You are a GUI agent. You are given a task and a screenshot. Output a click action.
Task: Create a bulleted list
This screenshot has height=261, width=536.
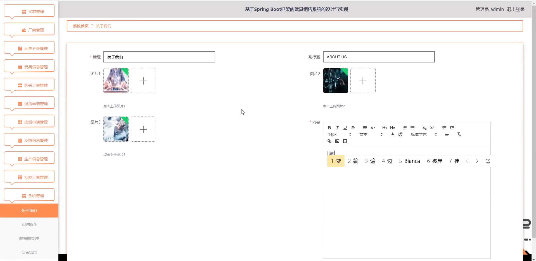pyautogui.click(x=412, y=128)
